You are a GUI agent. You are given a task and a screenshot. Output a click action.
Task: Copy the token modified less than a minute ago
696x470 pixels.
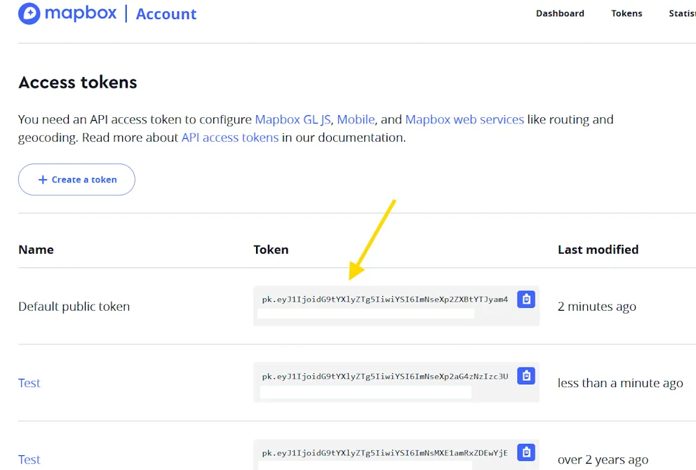point(526,376)
